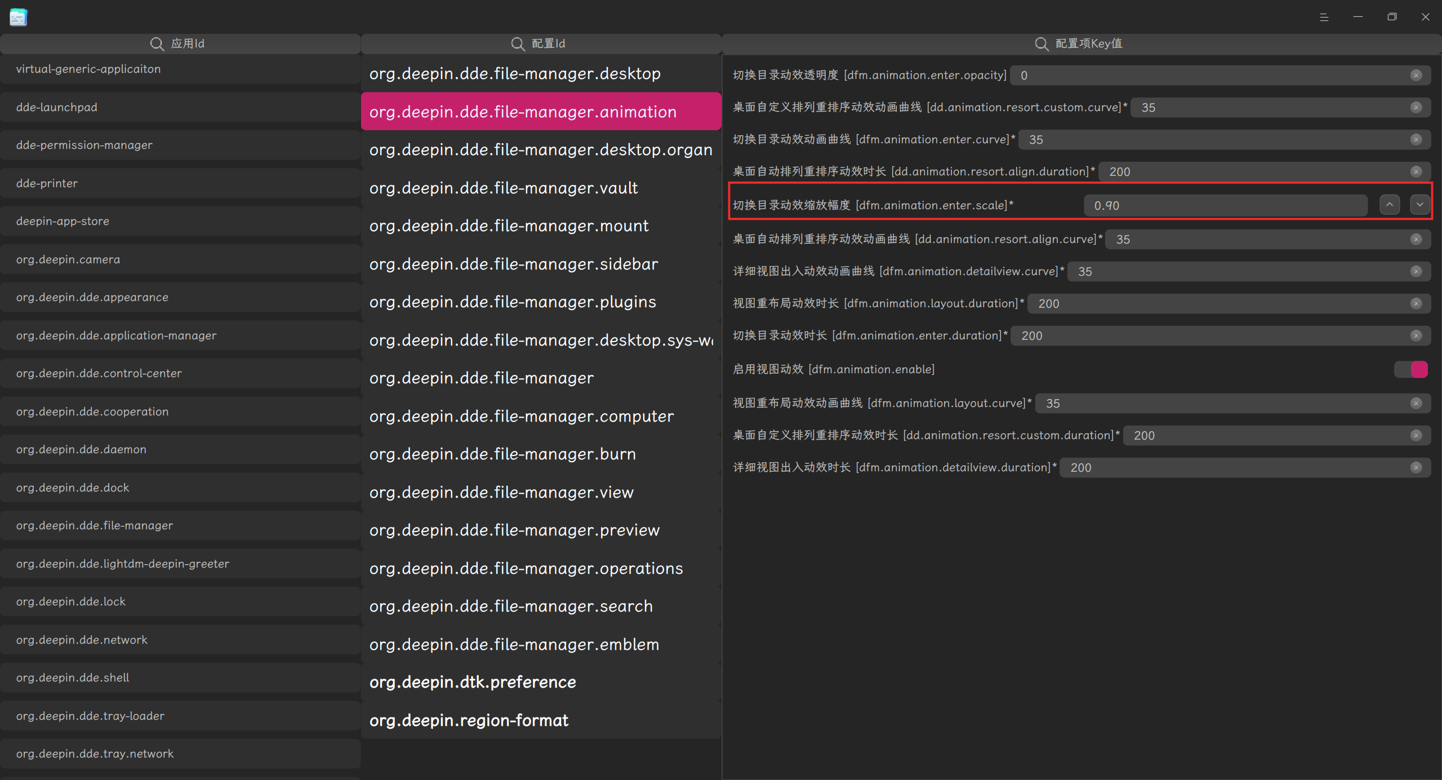This screenshot has width=1442, height=780.
Task: Click the search icon beside 应用Id
Action: (157, 43)
